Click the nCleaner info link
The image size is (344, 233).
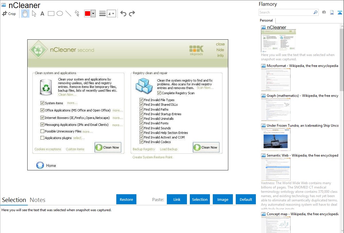(x=220, y=55)
